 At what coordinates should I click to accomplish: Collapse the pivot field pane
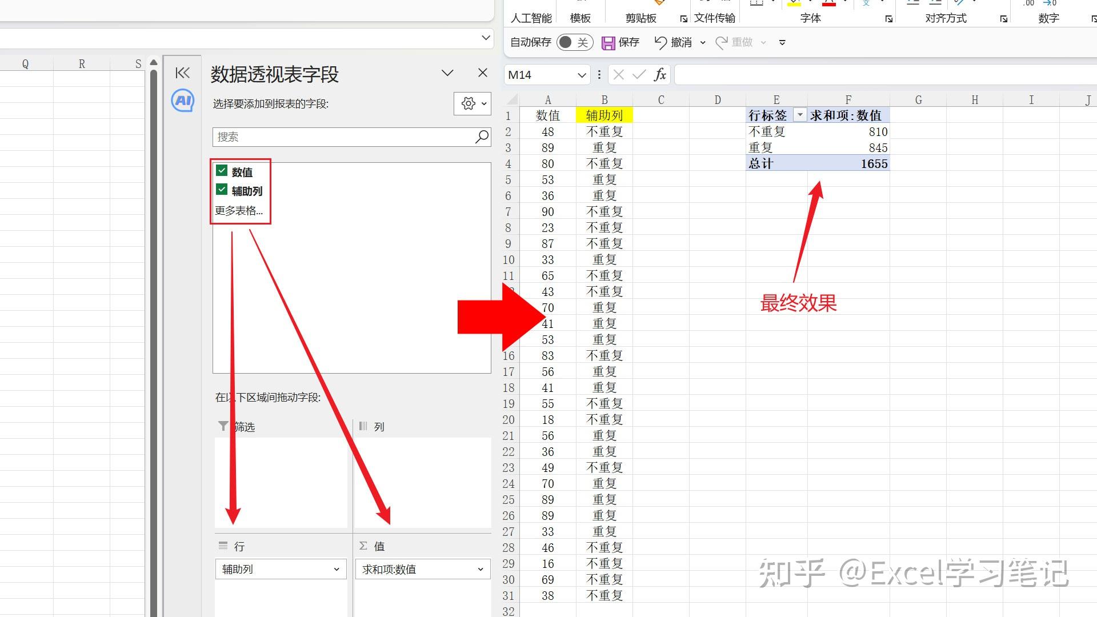(x=182, y=73)
